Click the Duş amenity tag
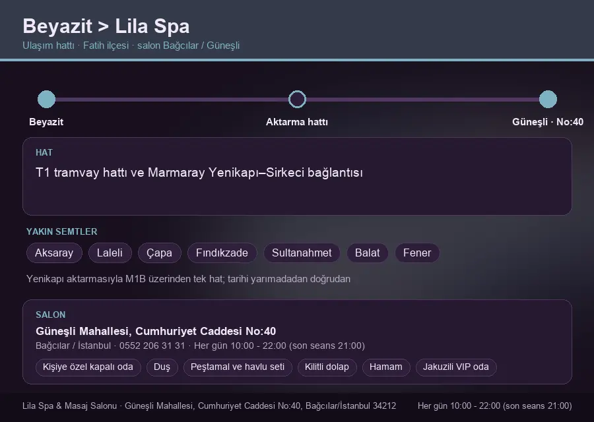 162,367
